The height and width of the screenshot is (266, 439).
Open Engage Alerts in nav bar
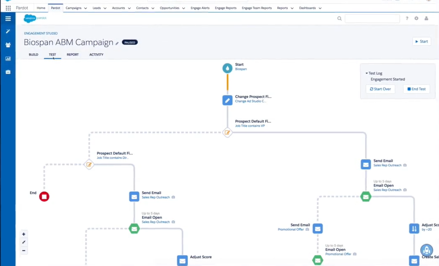200,8
